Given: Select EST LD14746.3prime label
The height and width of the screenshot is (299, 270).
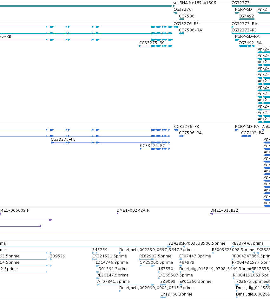Looking at the screenshot, I should (x=112, y=262).
